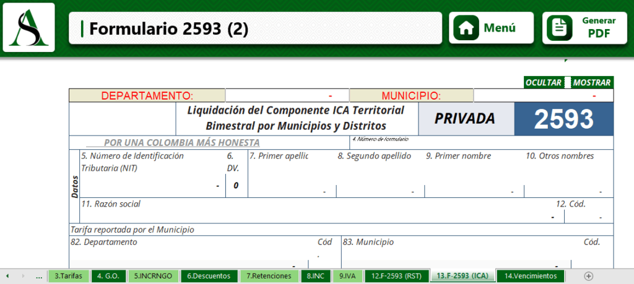Viewport: 634px width, 284px height.
Task: Select the MUNICIPIO value cell
Action: click(543, 96)
